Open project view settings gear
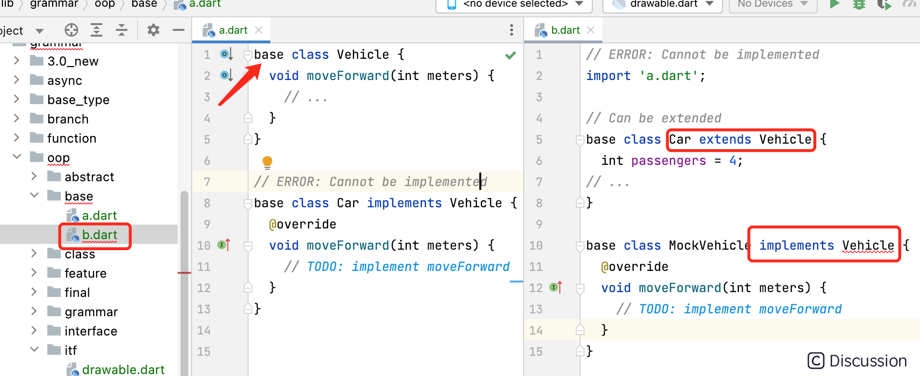The height and width of the screenshot is (376, 920). (153, 30)
